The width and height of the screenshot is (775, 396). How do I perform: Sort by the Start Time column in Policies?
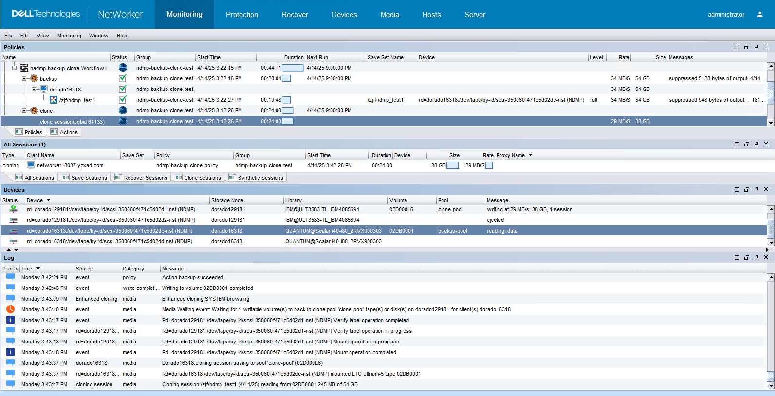click(225, 57)
